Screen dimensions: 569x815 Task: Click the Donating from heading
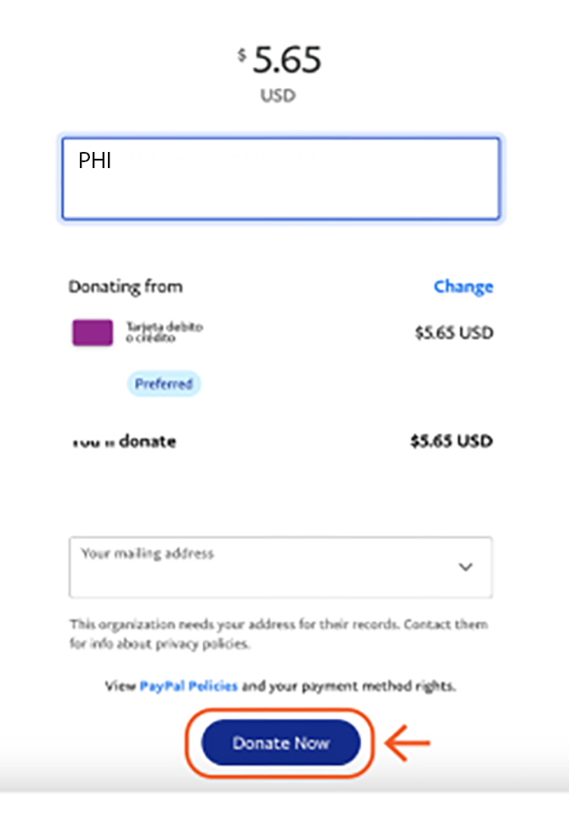tap(126, 287)
